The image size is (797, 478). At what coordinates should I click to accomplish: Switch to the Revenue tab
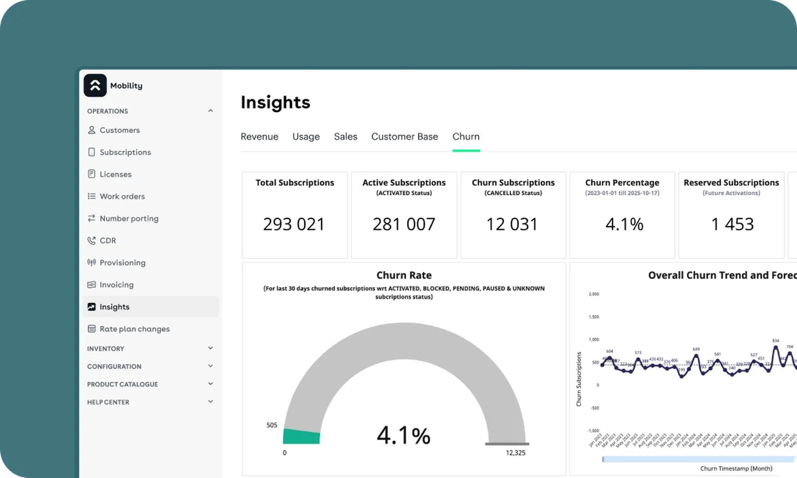point(260,137)
